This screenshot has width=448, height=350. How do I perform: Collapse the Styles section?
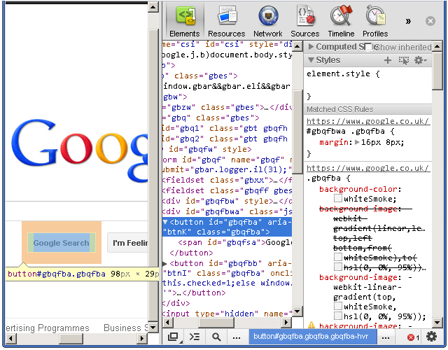coord(311,60)
